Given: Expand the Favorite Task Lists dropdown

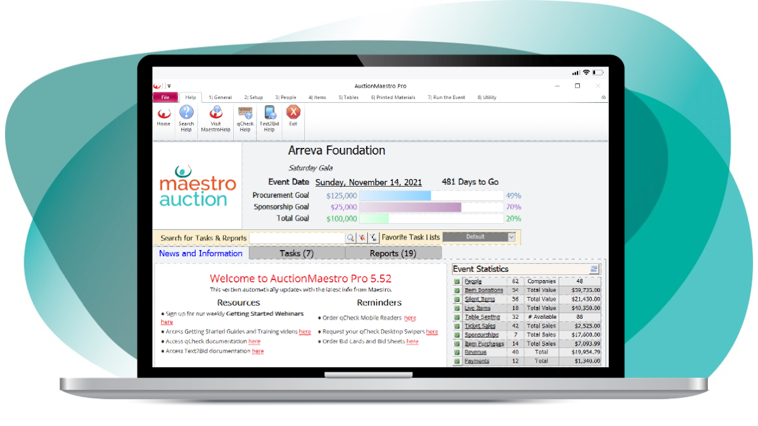Looking at the screenshot, I should pos(511,237).
